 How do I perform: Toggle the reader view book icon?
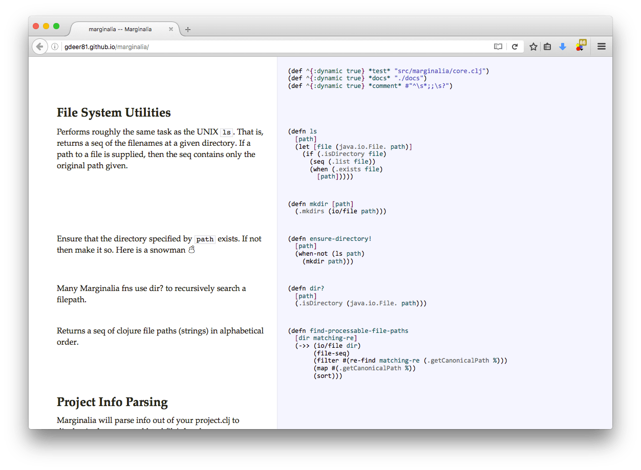pos(498,47)
